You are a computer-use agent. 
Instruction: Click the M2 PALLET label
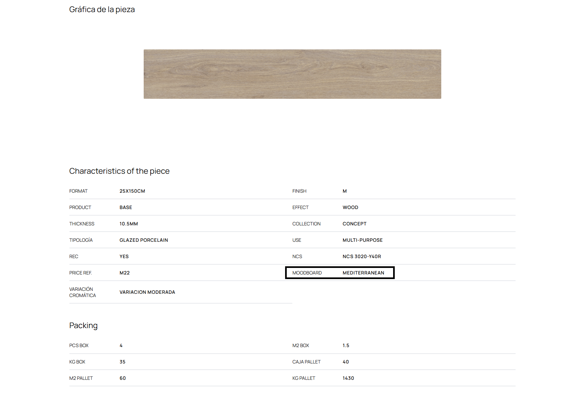[81, 378]
